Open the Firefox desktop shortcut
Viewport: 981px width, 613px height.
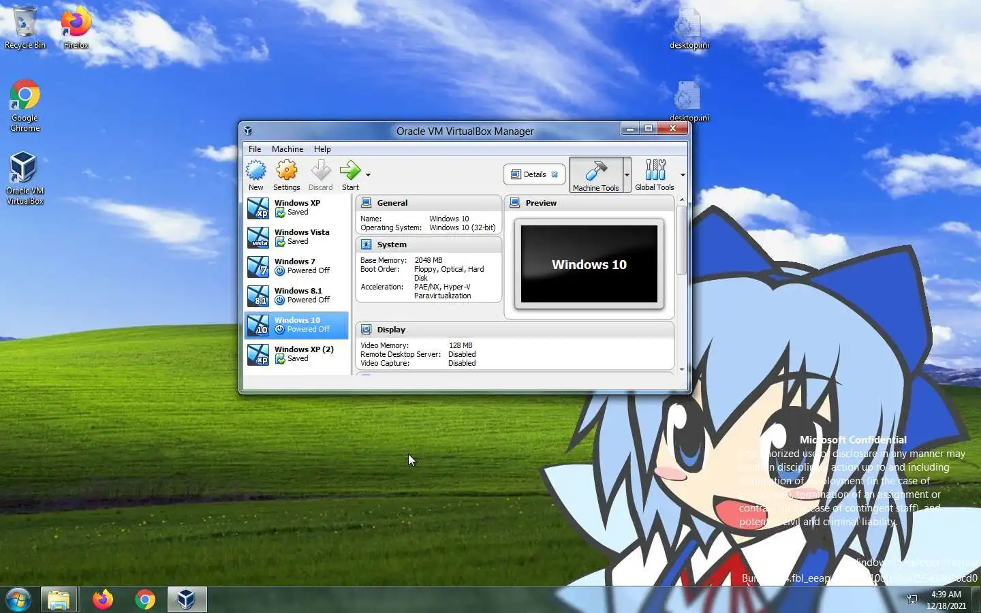(x=76, y=28)
